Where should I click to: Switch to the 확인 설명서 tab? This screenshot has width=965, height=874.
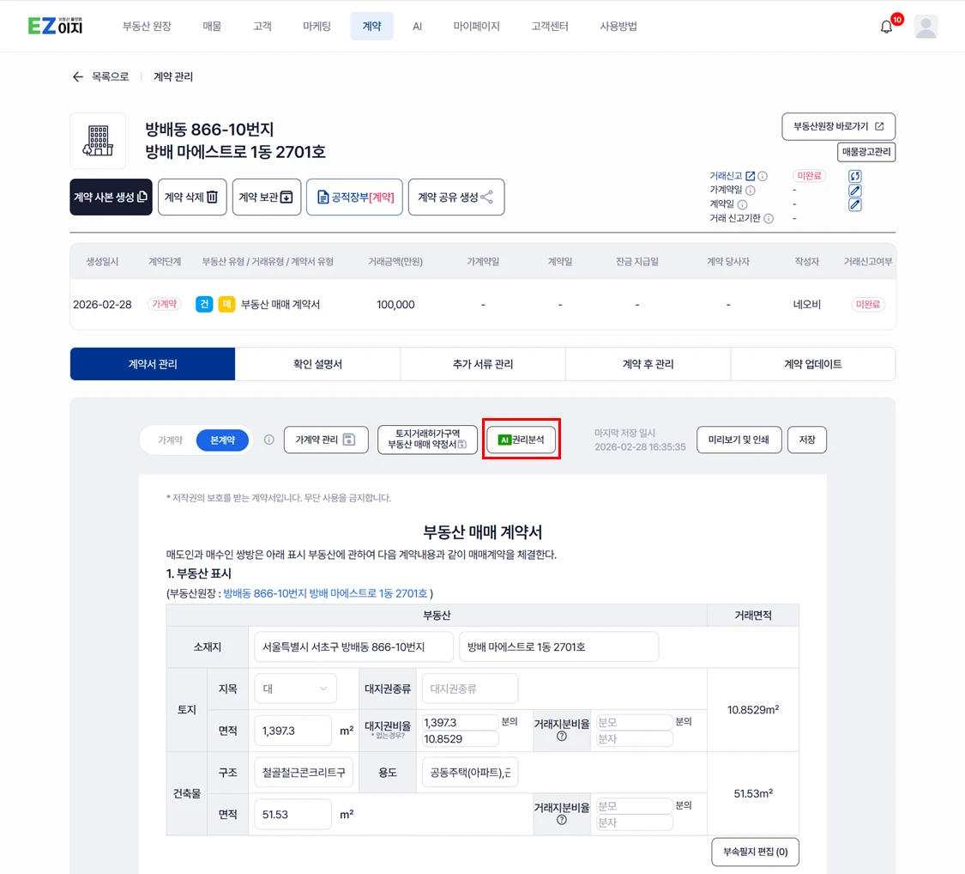pos(317,364)
